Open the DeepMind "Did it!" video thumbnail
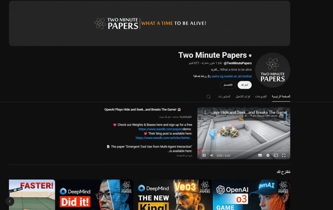The width and height of the screenshot is (333, 210). pos(95,195)
